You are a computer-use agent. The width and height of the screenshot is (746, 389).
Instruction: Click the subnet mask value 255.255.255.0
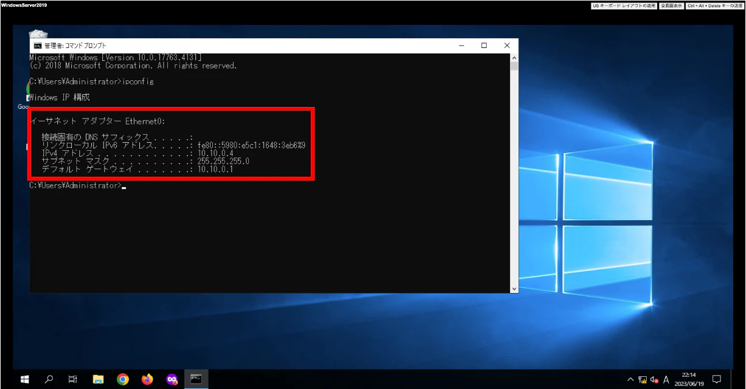tap(223, 161)
